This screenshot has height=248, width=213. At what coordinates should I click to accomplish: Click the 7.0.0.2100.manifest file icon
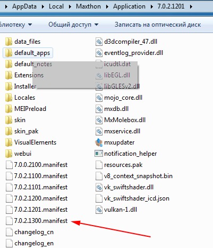(x=9, y=165)
